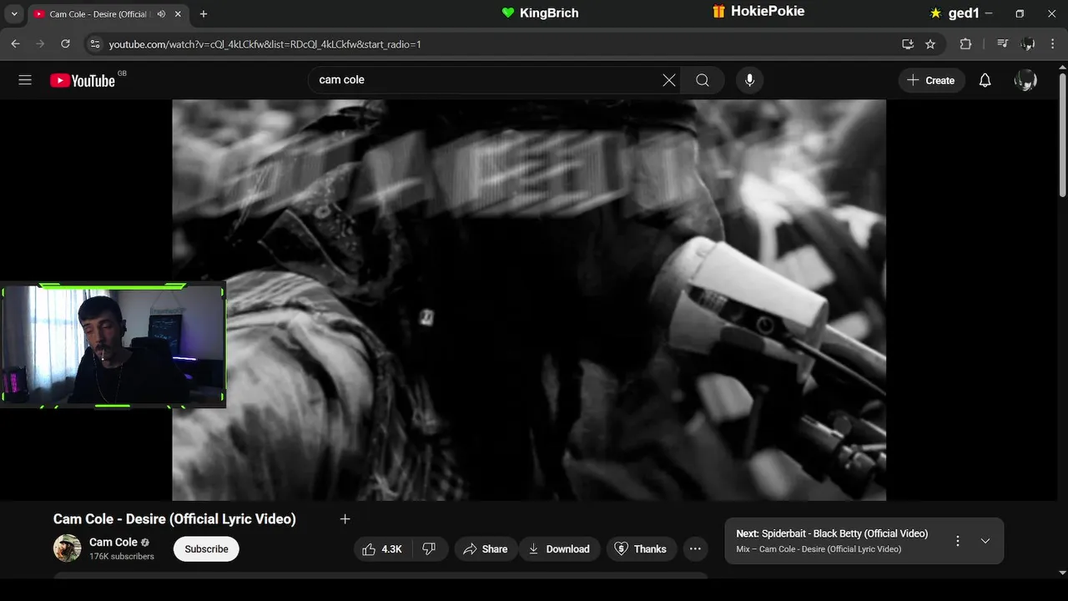Open options for the Next up panel
The width and height of the screenshot is (1068, 601).
coord(958,541)
